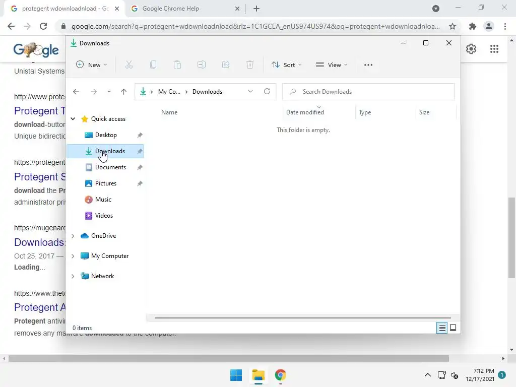Open Chrome profile avatar icon
Screen dimensions: 516x387
click(x=489, y=26)
